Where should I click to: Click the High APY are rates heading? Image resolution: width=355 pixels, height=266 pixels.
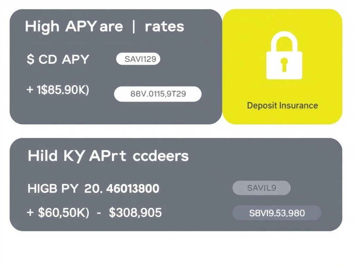tap(104, 27)
